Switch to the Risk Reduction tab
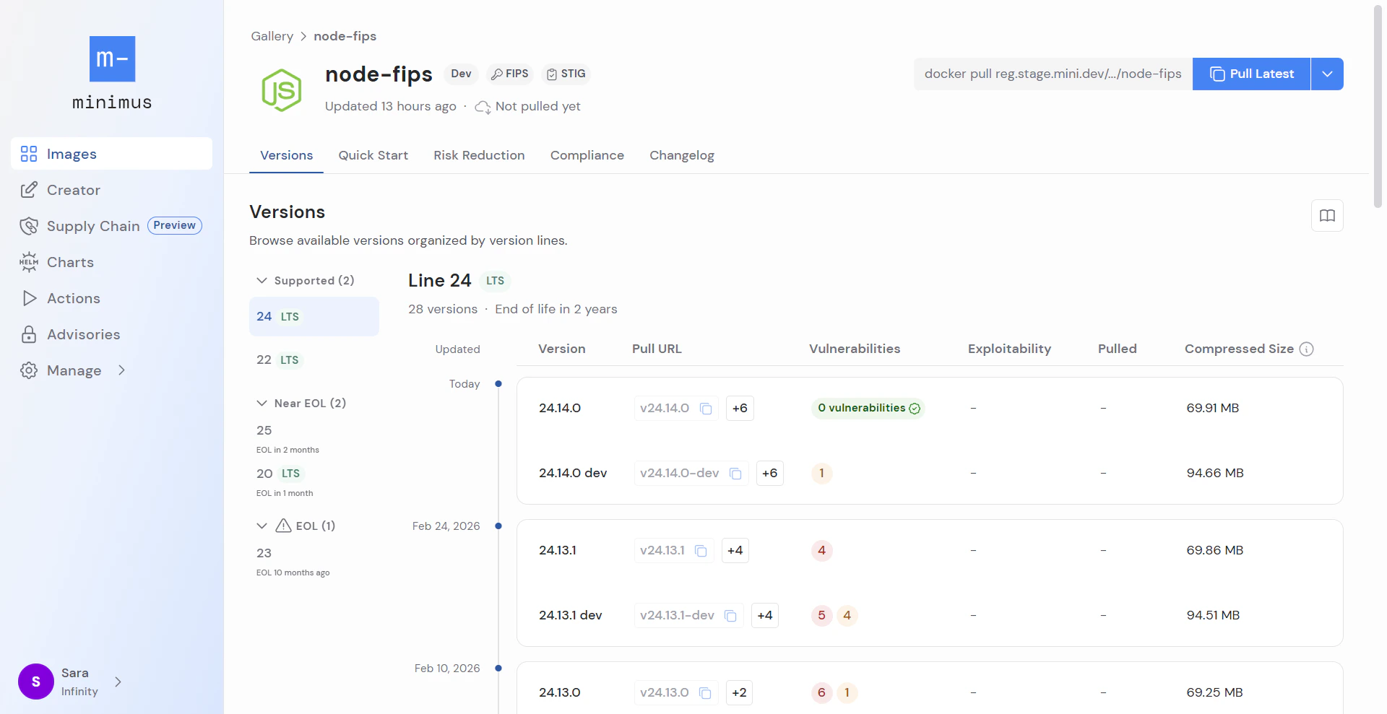Image resolution: width=1387 pixels, height=714 pixels. click(479, 155)
